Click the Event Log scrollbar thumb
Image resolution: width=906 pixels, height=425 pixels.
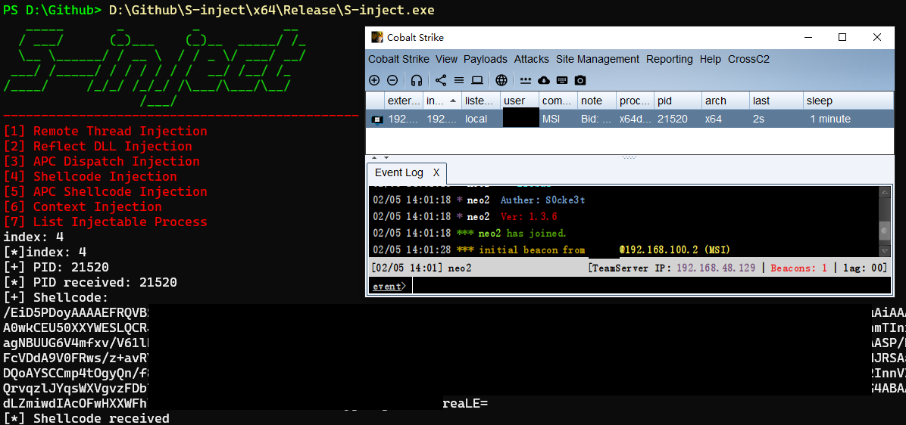coord(885,231)
